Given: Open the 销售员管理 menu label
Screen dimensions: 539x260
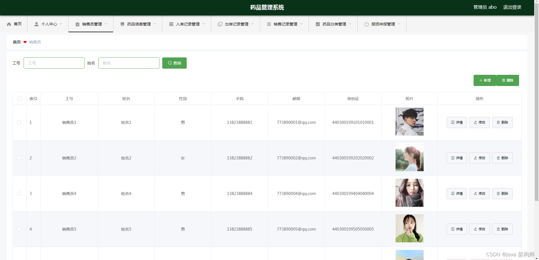Looking at the screenshot, I should pyautogui.click(x=92, y=24).
